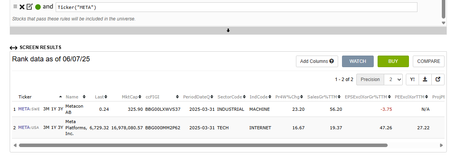
Task: Select the 27.22 PE value
Action: tap(423, 128)
